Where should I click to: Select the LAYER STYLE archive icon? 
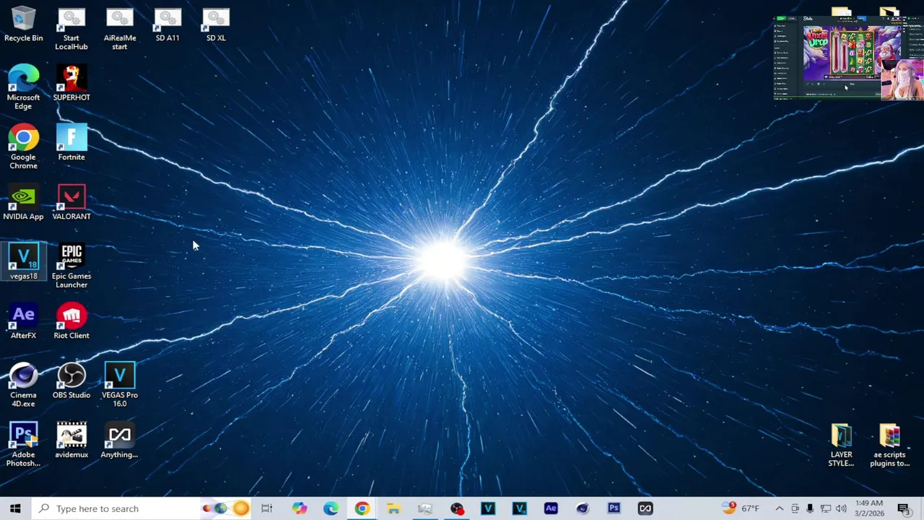coord(841,446)
